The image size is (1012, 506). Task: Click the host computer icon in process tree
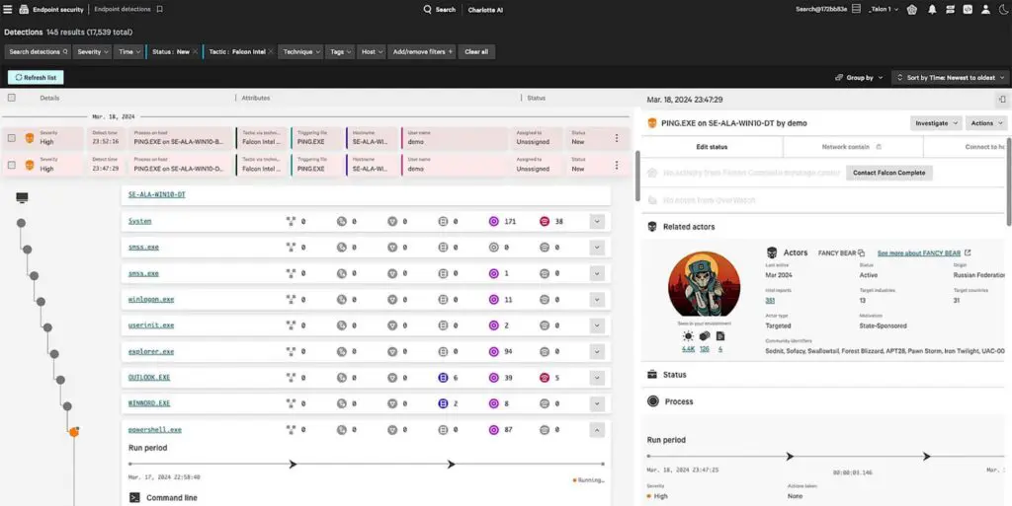point(22,198)
